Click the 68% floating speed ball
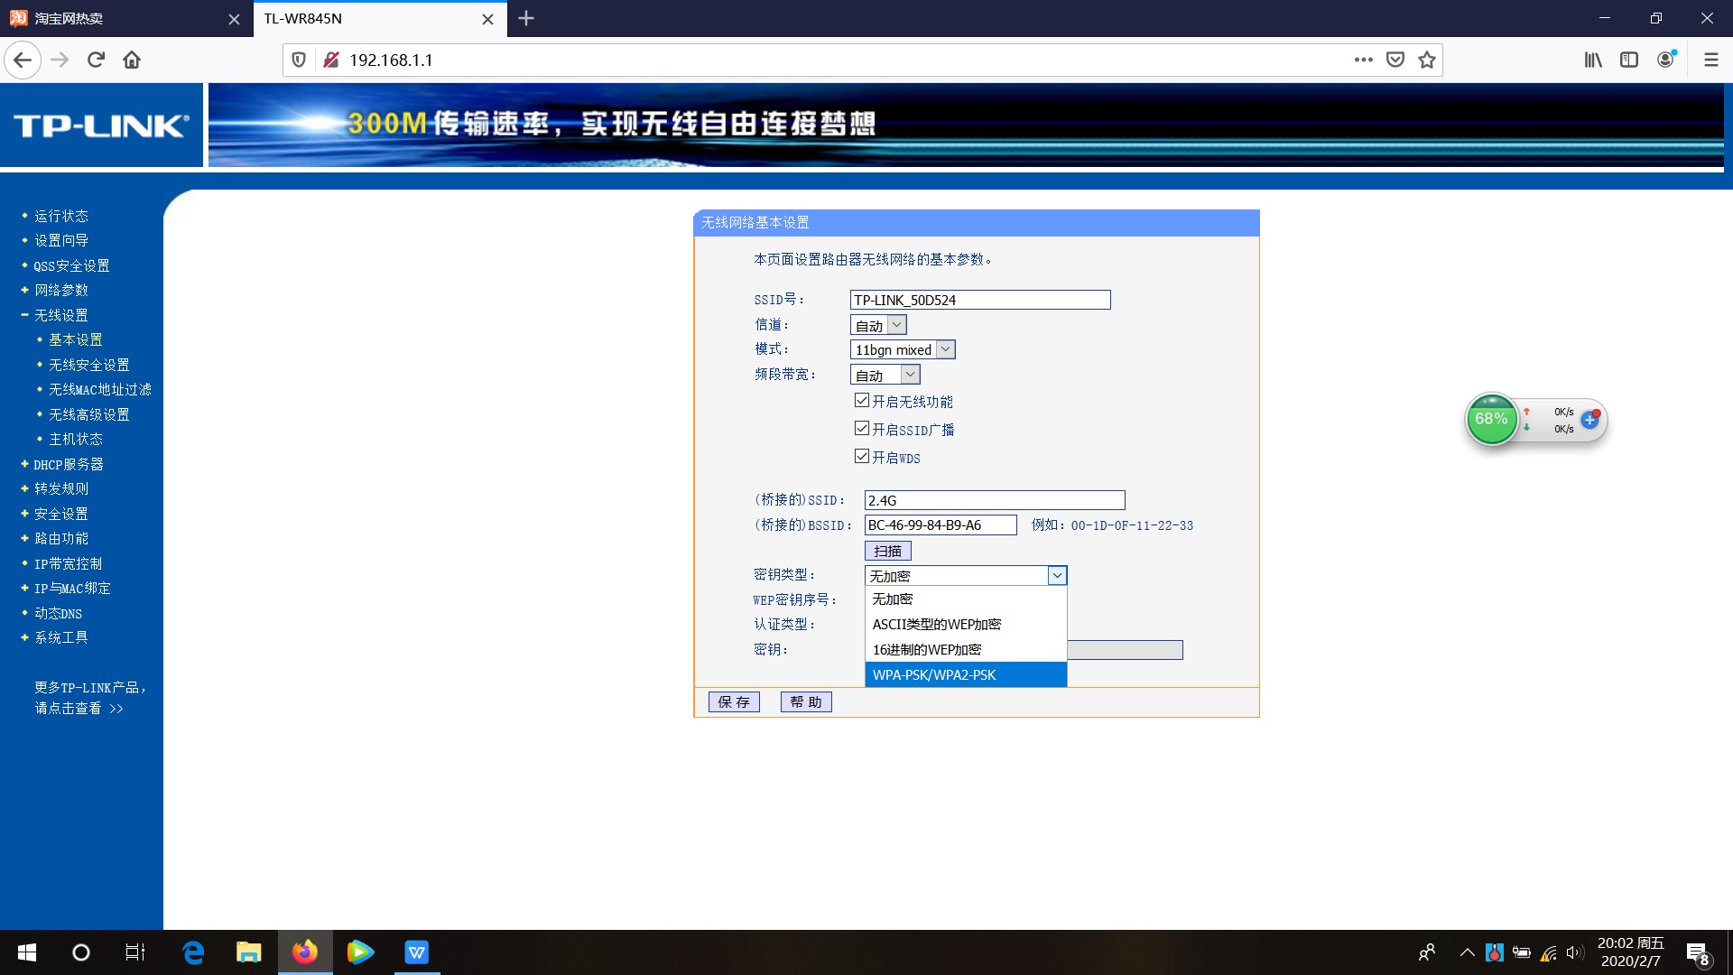Image resolution: width=1733 pixels, height=975 pixels. click(1491, 419)
